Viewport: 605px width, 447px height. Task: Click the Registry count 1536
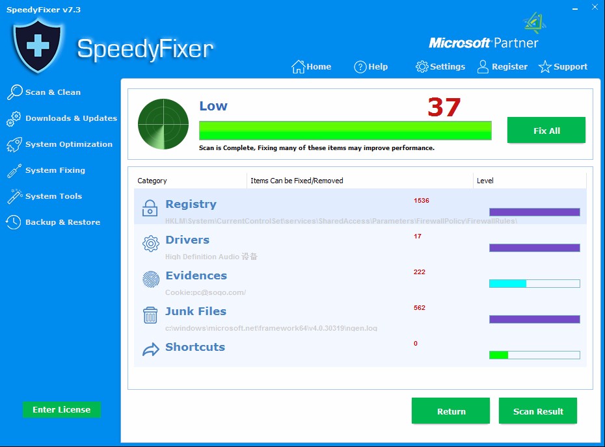422,200
